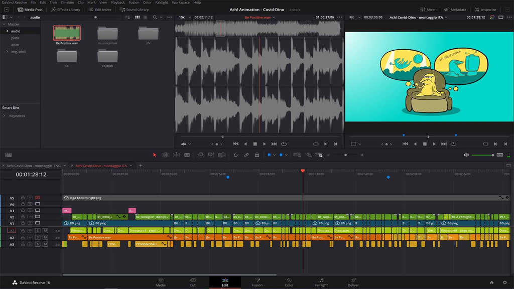
Task: Switch to the Color page
Action: coord(289,282)
